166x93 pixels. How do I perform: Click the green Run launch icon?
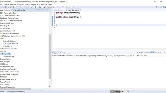[36, 7]
